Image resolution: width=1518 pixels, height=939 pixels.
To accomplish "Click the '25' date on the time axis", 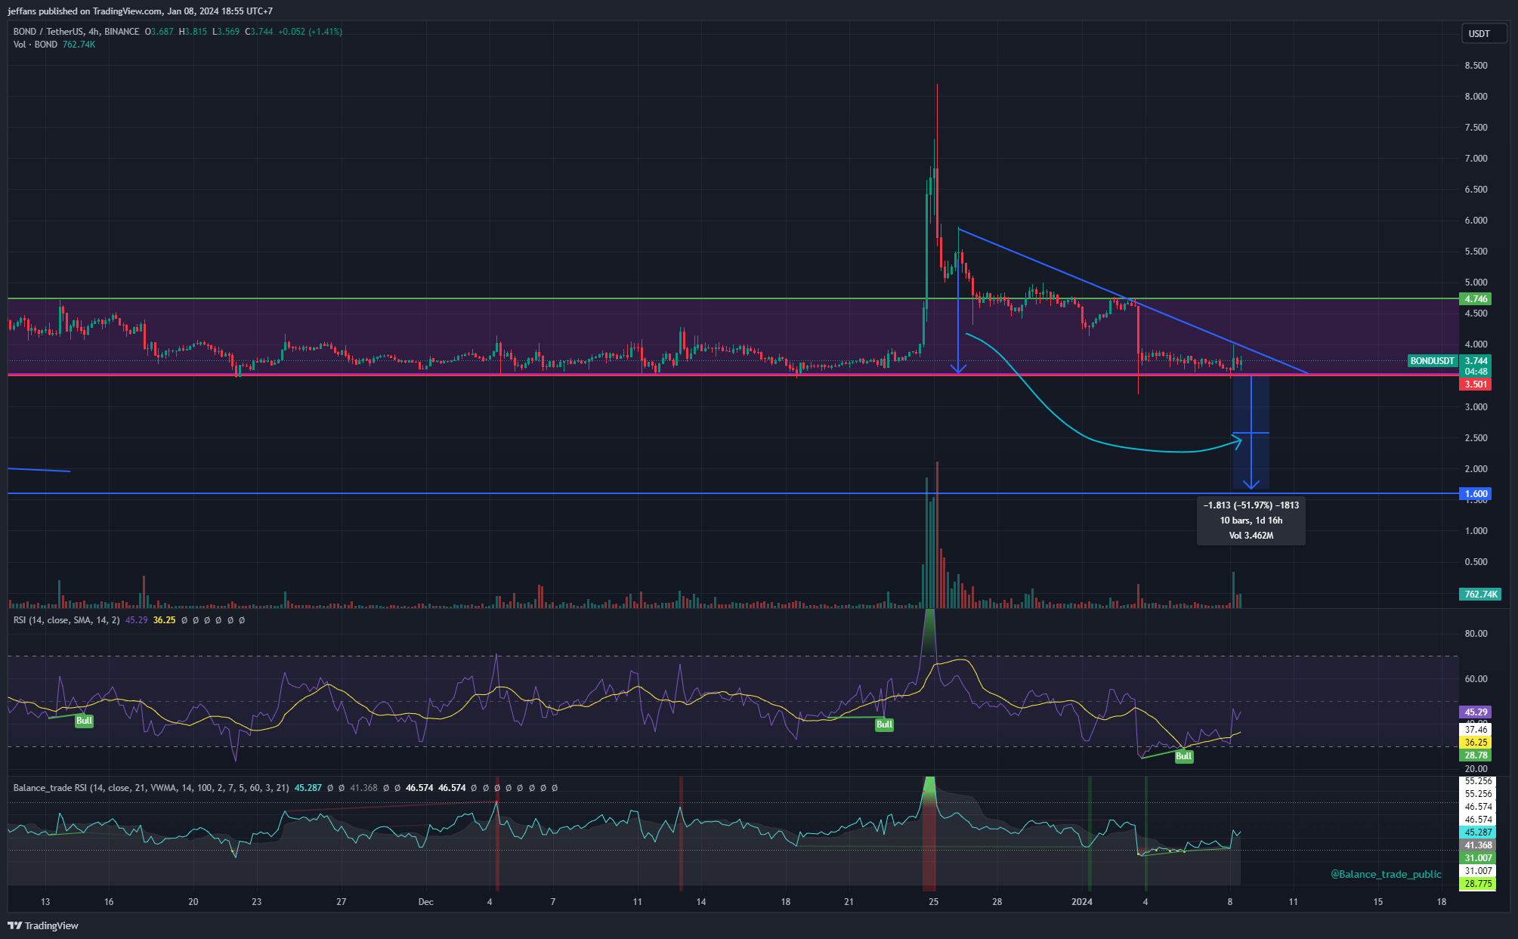I will click(x=934, y=902).
